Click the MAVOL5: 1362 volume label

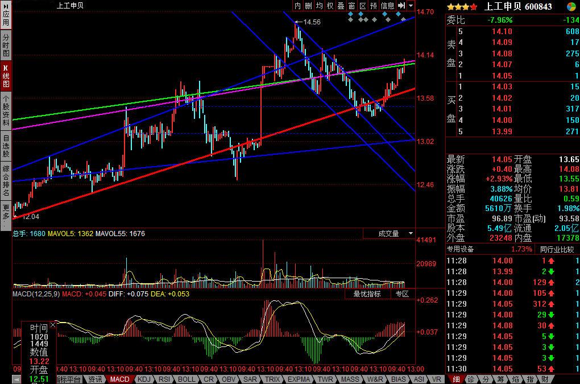(71, 233)
